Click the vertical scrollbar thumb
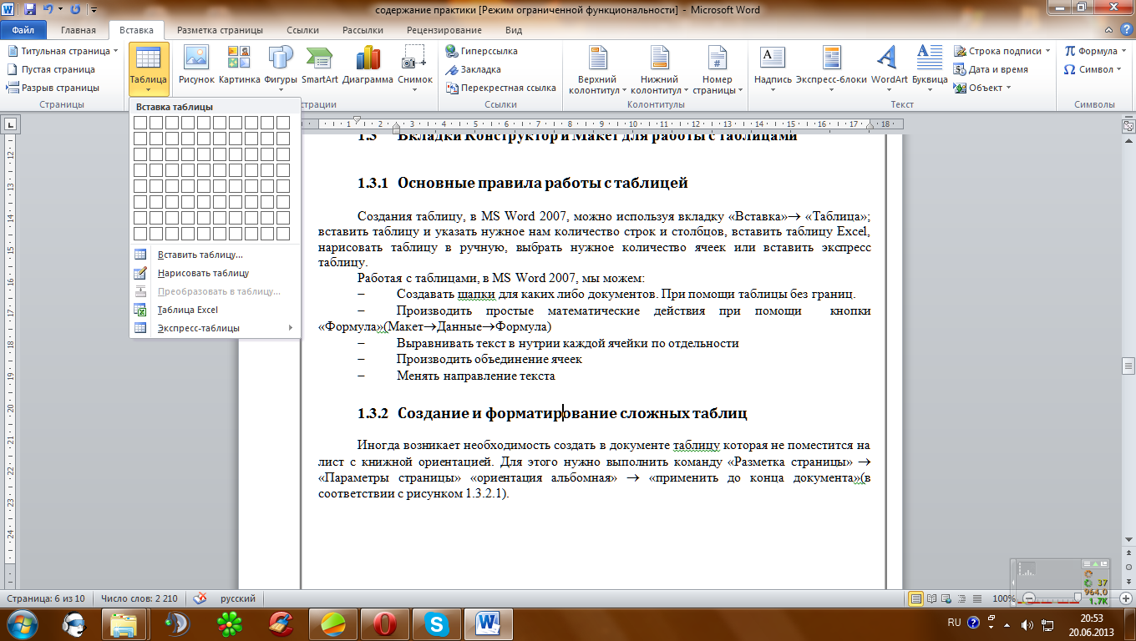 [1128, 366]
